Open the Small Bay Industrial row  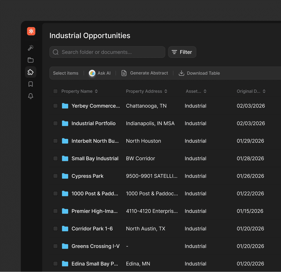95,158
